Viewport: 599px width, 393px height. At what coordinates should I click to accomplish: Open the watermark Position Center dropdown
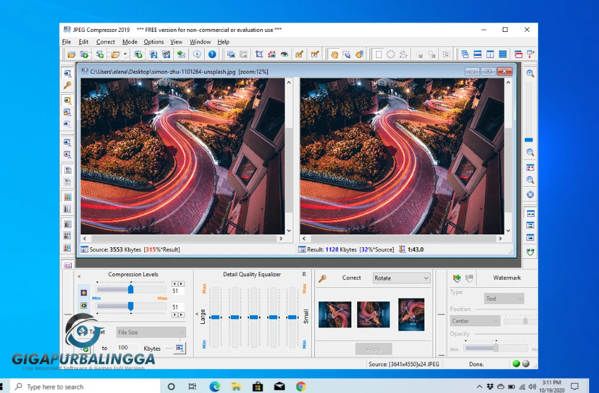point(475,321)
